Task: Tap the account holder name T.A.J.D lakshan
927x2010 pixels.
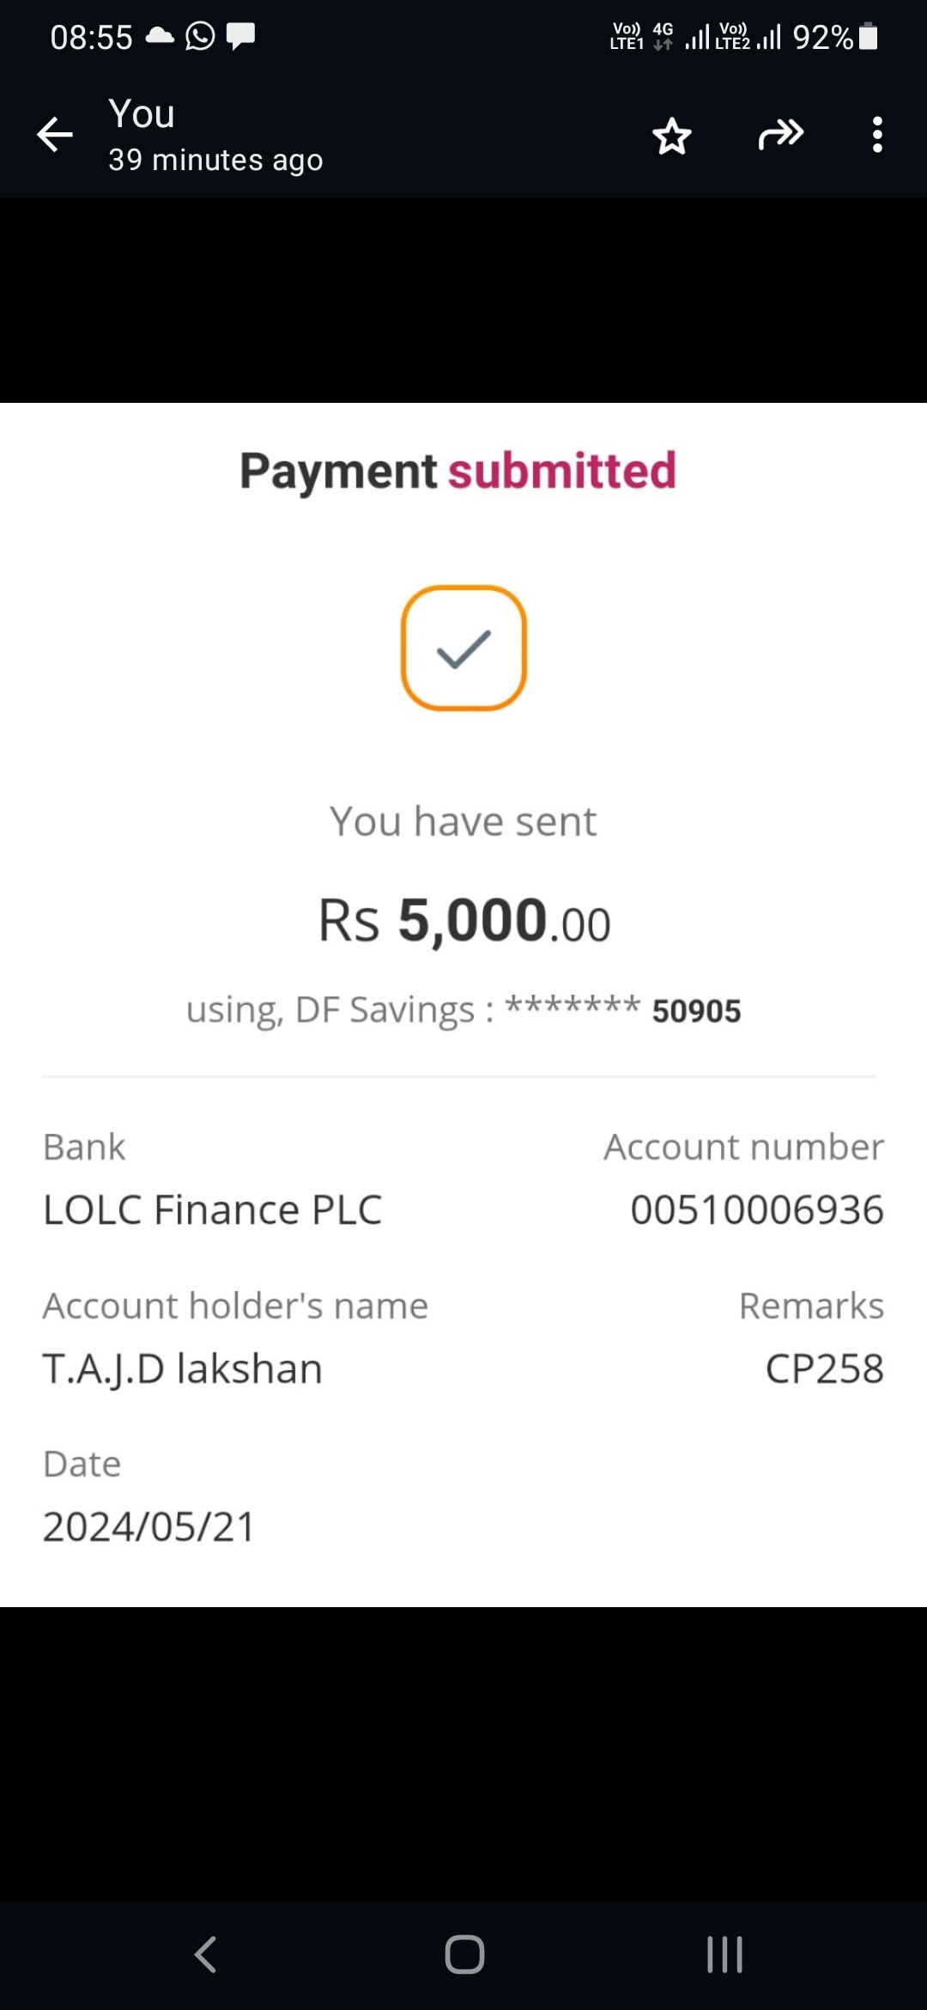Action: 183,1368
